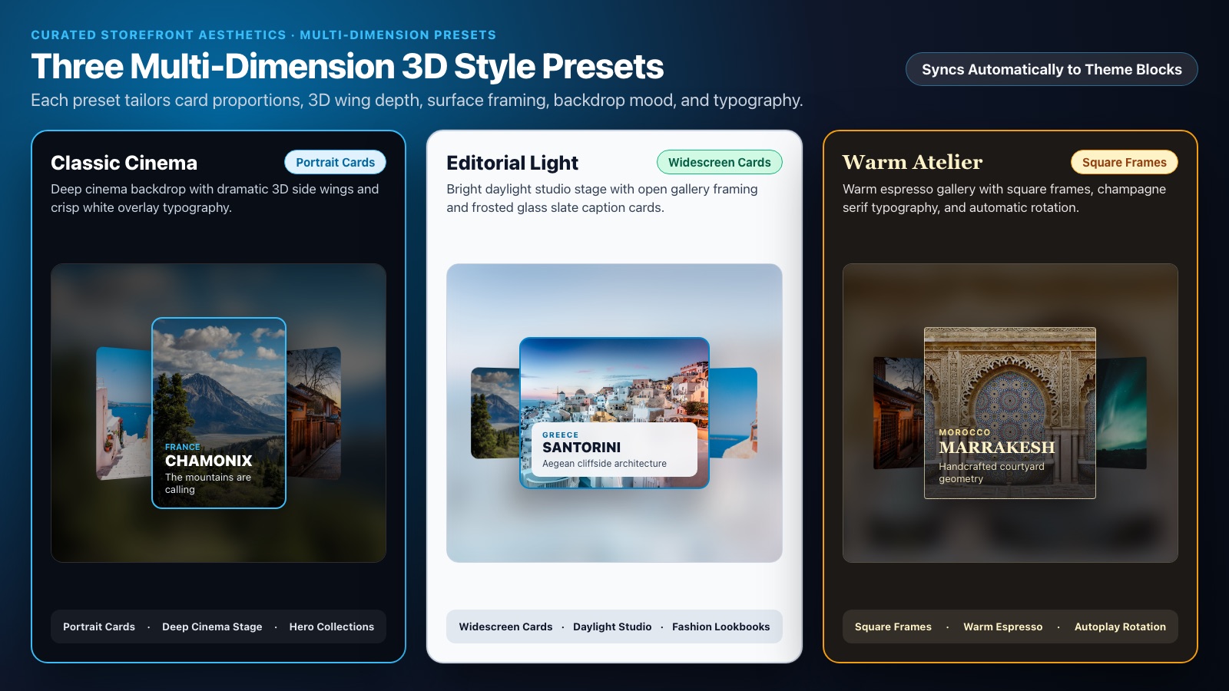Select the Square Frames badge on Warm Atelier
This screenshot has height=691, width=1229.
(1125, 162)
